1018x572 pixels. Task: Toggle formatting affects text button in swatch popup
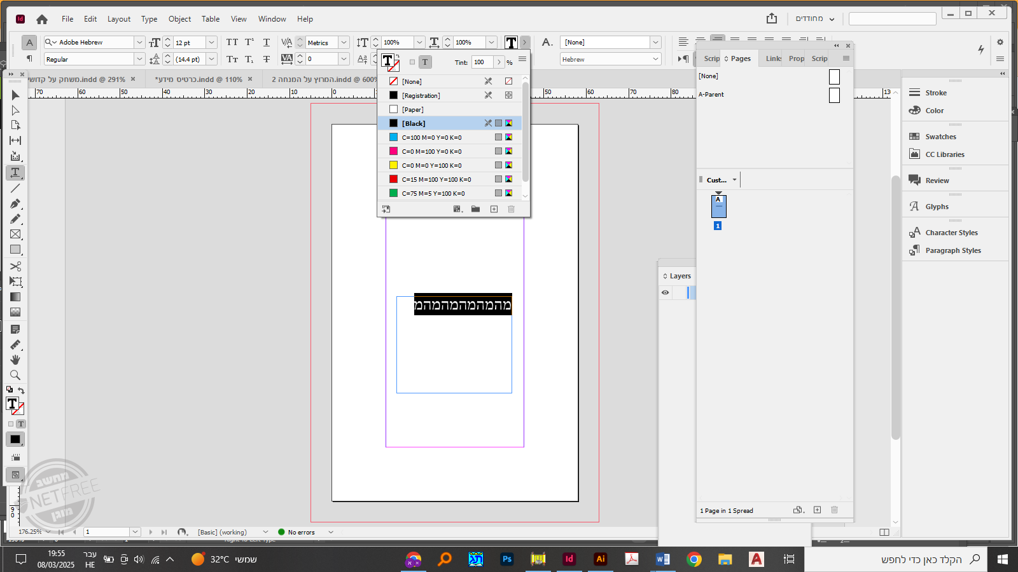pos(425,62)
